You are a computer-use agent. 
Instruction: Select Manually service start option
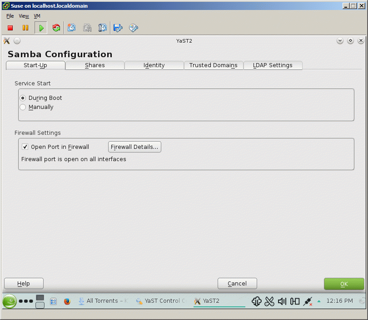[37, 107]
